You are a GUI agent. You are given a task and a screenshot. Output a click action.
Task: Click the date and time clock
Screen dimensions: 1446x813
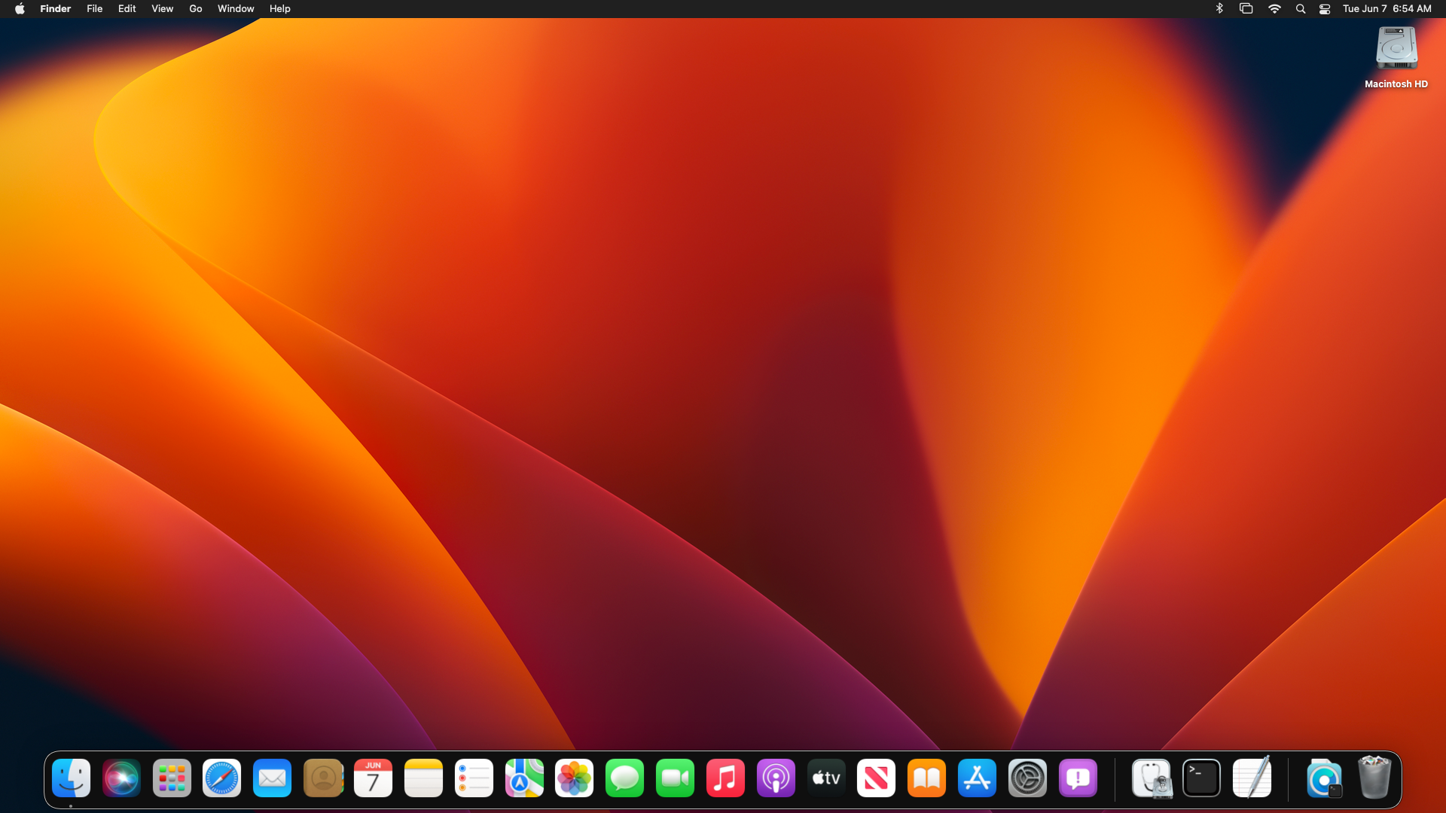(x=1387, y=9)
